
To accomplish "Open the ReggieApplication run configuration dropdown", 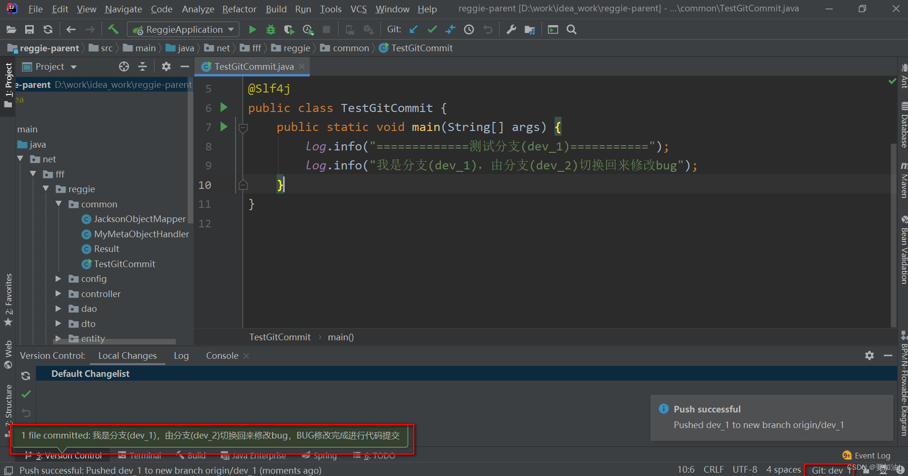I will tap(183, 29).
